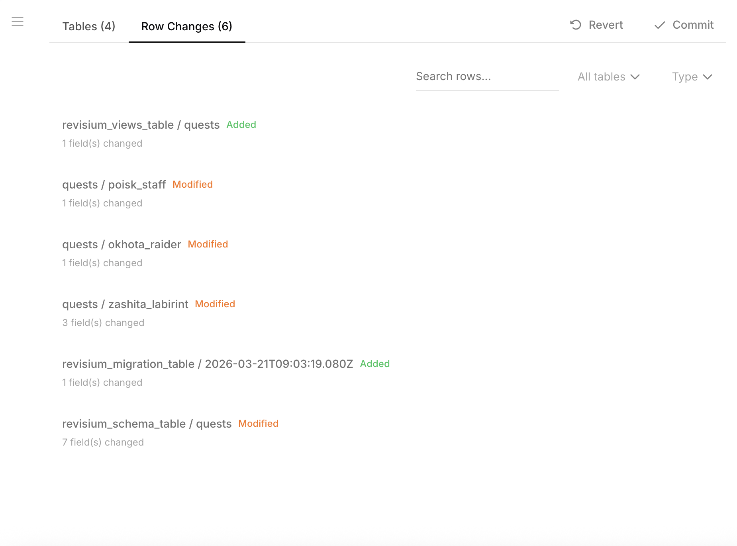
Task: Expand the revisium_schema_table / quests entry
Action: point(147,424)
